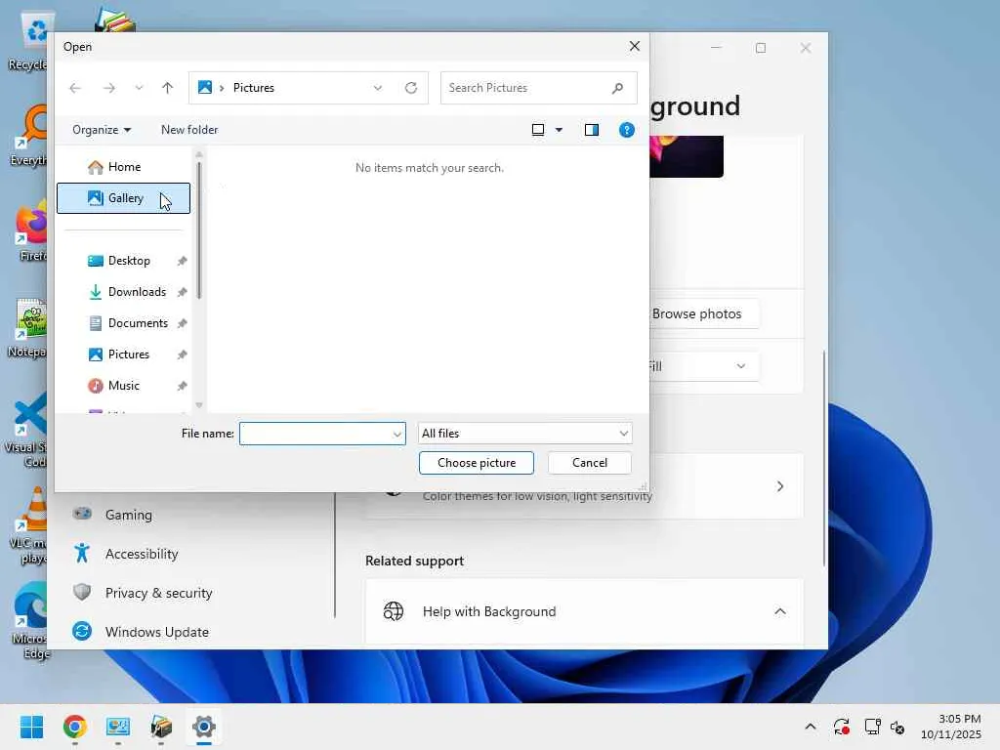Screen dimensions: 1000x750
Task: Open the Windows Start menu
Action: point(32,727)
